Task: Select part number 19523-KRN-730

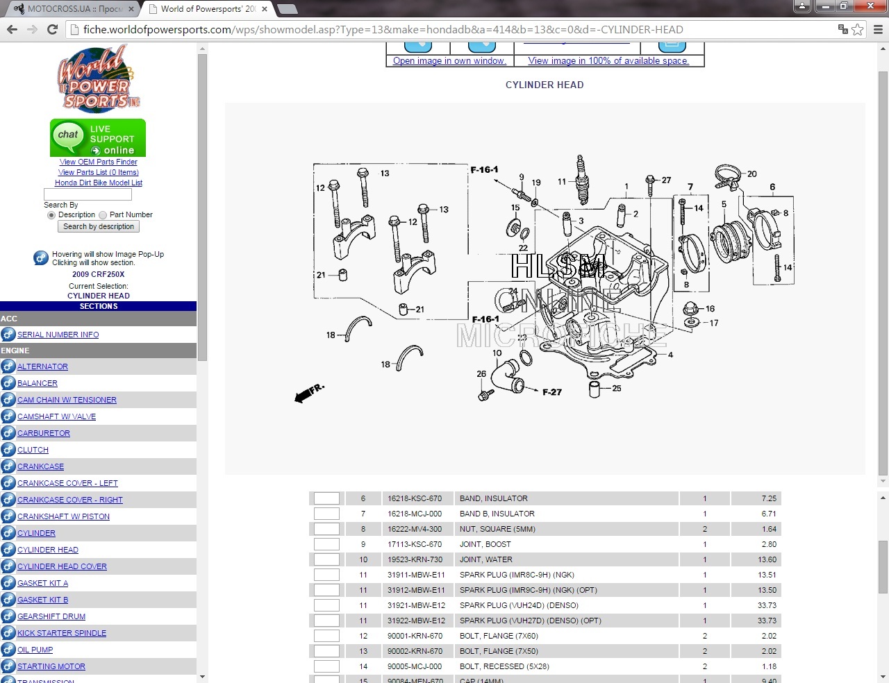Action: click(x=415, y=559)
